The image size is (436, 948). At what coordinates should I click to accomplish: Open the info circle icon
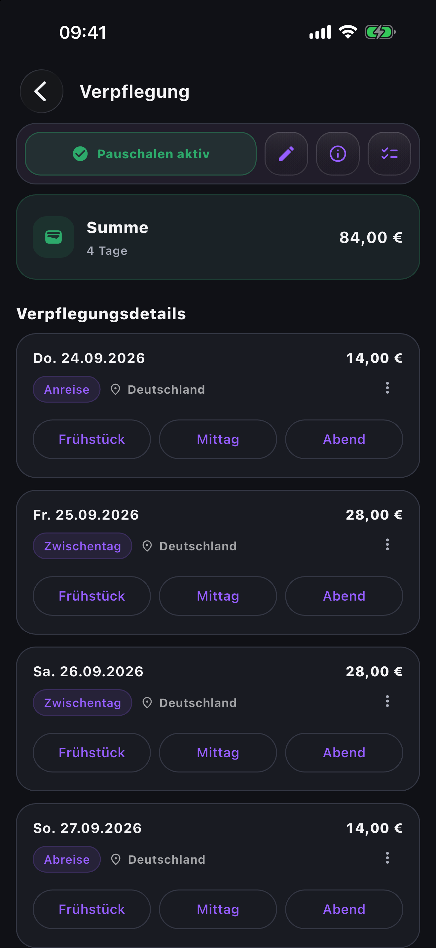click(338, 154)
